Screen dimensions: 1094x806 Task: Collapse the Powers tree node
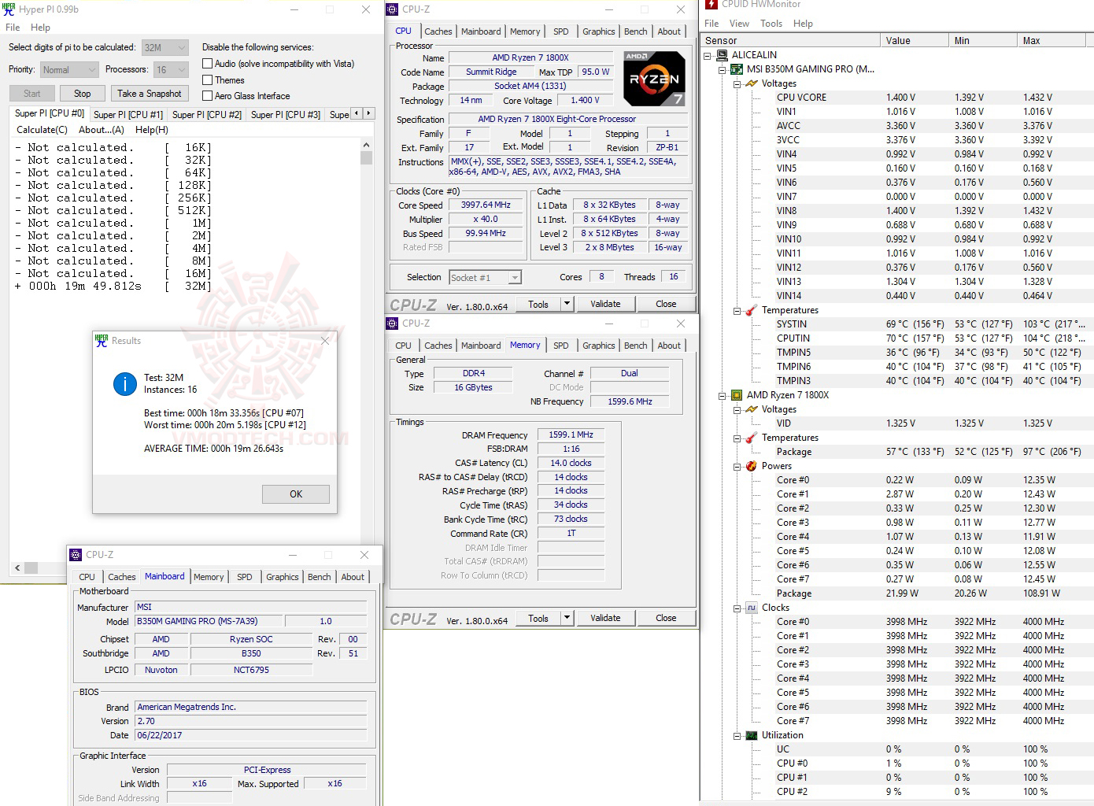[x=737, y=466]
